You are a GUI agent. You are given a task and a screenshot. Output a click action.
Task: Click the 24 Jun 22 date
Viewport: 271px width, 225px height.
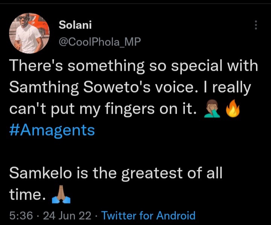67,216
